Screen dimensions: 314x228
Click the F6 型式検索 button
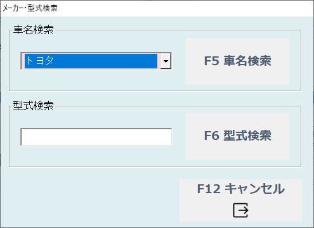point(237,136)
